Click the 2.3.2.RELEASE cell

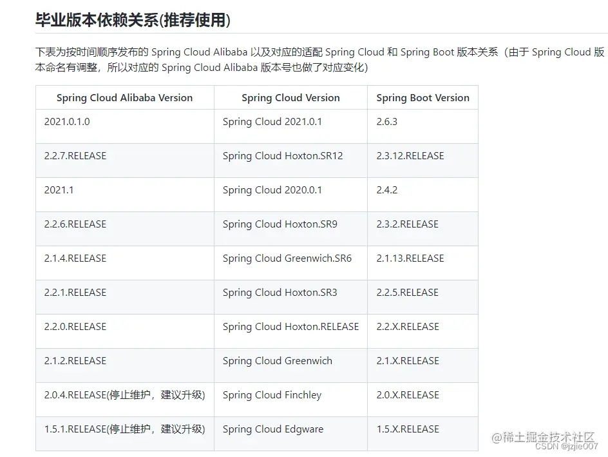click(x=423, y=229)
